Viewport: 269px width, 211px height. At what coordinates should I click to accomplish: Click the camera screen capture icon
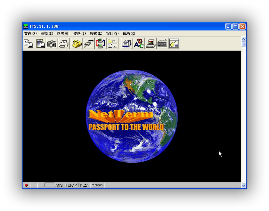(x=52, y=43)
